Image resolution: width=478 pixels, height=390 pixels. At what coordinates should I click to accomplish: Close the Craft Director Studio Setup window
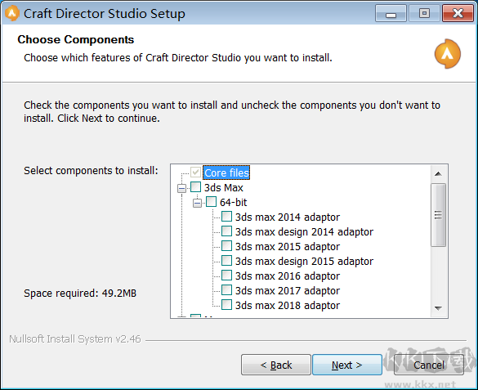(x=458, y=14)
